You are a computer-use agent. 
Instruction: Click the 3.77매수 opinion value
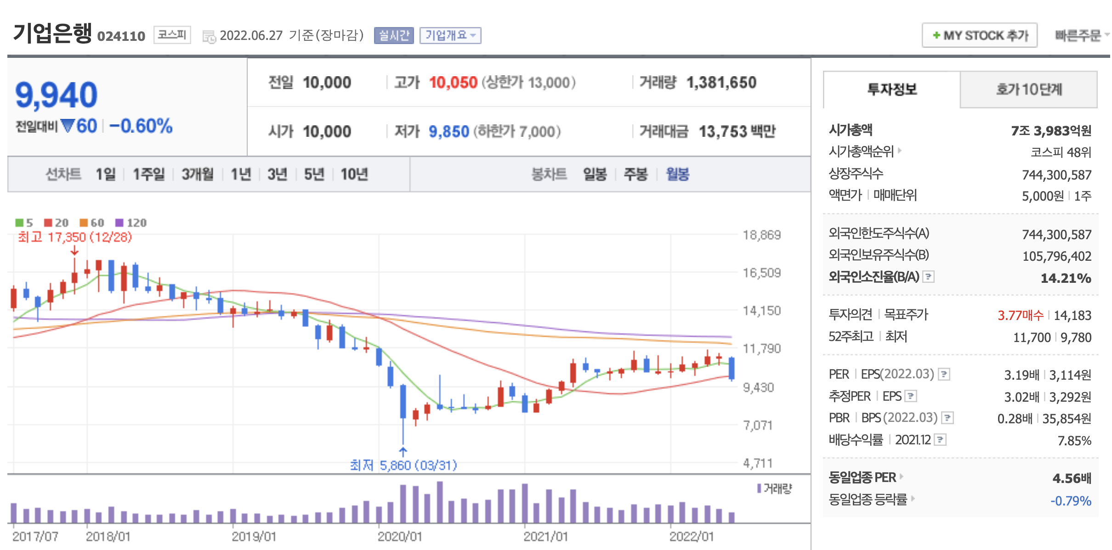point(1021,315)
